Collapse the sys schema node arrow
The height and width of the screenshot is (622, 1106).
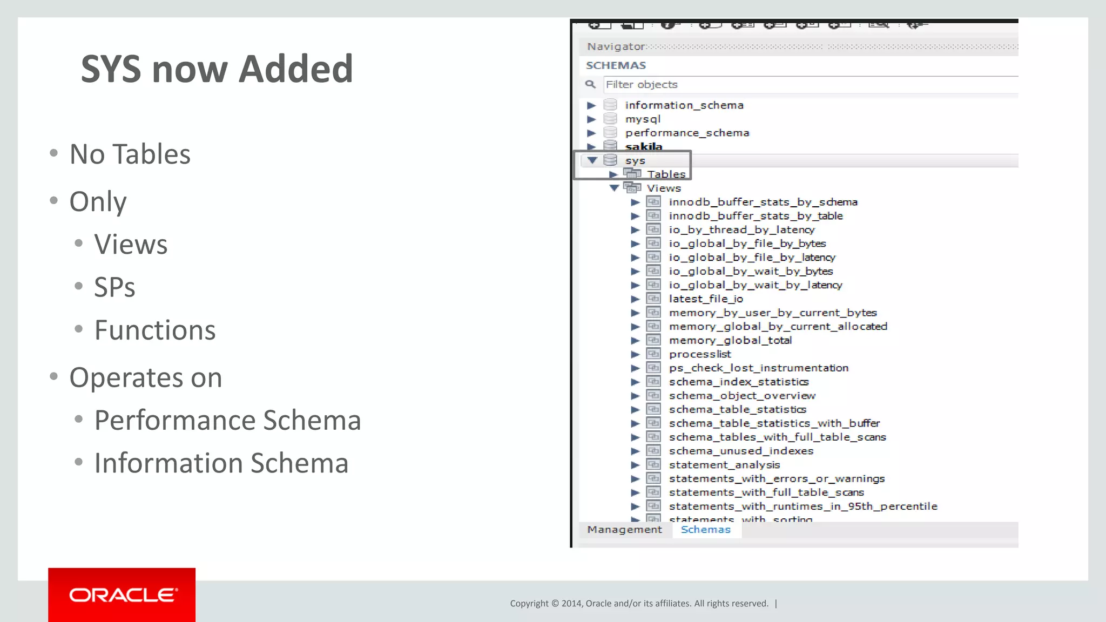pos(592,160)
